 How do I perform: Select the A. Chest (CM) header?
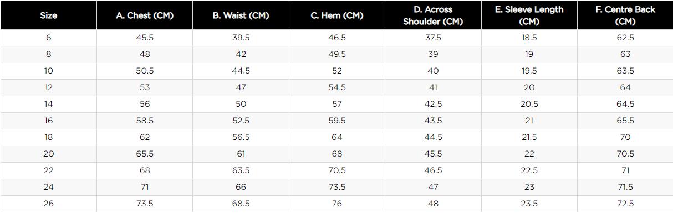click(x=145, y=15)
